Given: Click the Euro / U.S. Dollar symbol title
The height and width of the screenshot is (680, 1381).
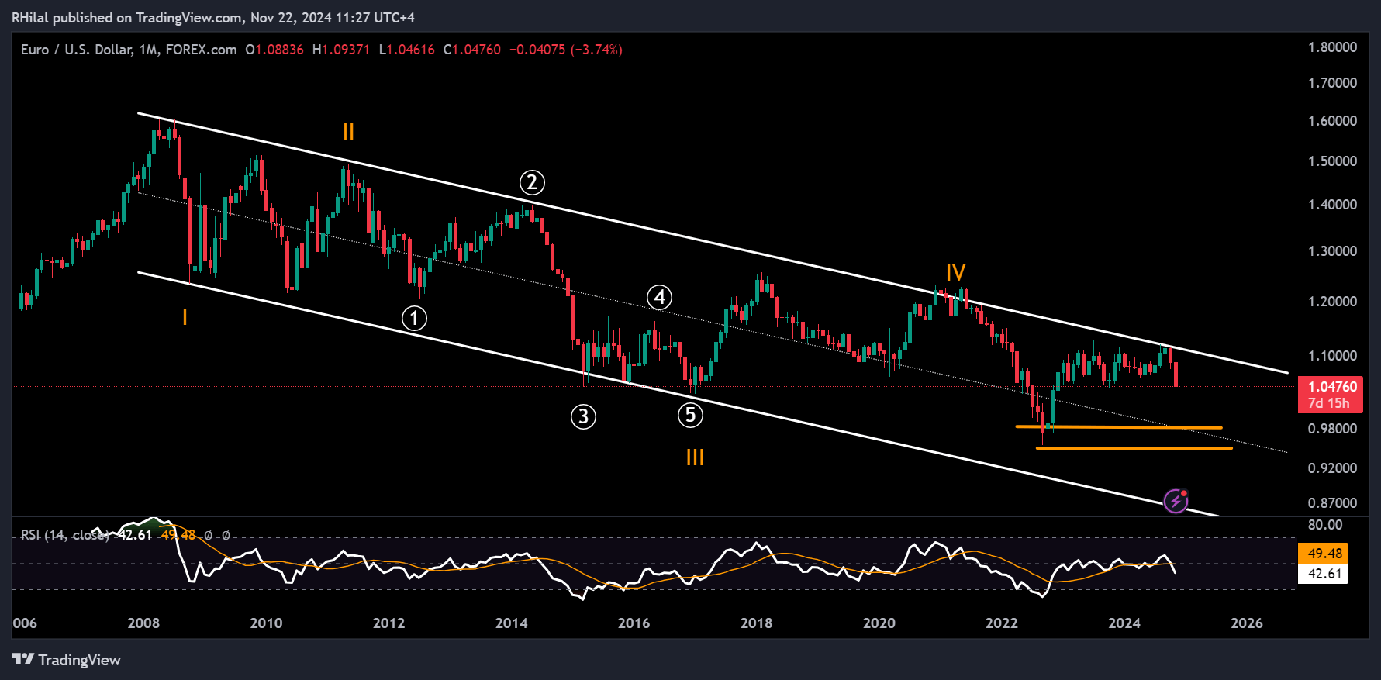Looking at the screenshot, I should click(x=76, y=50).
